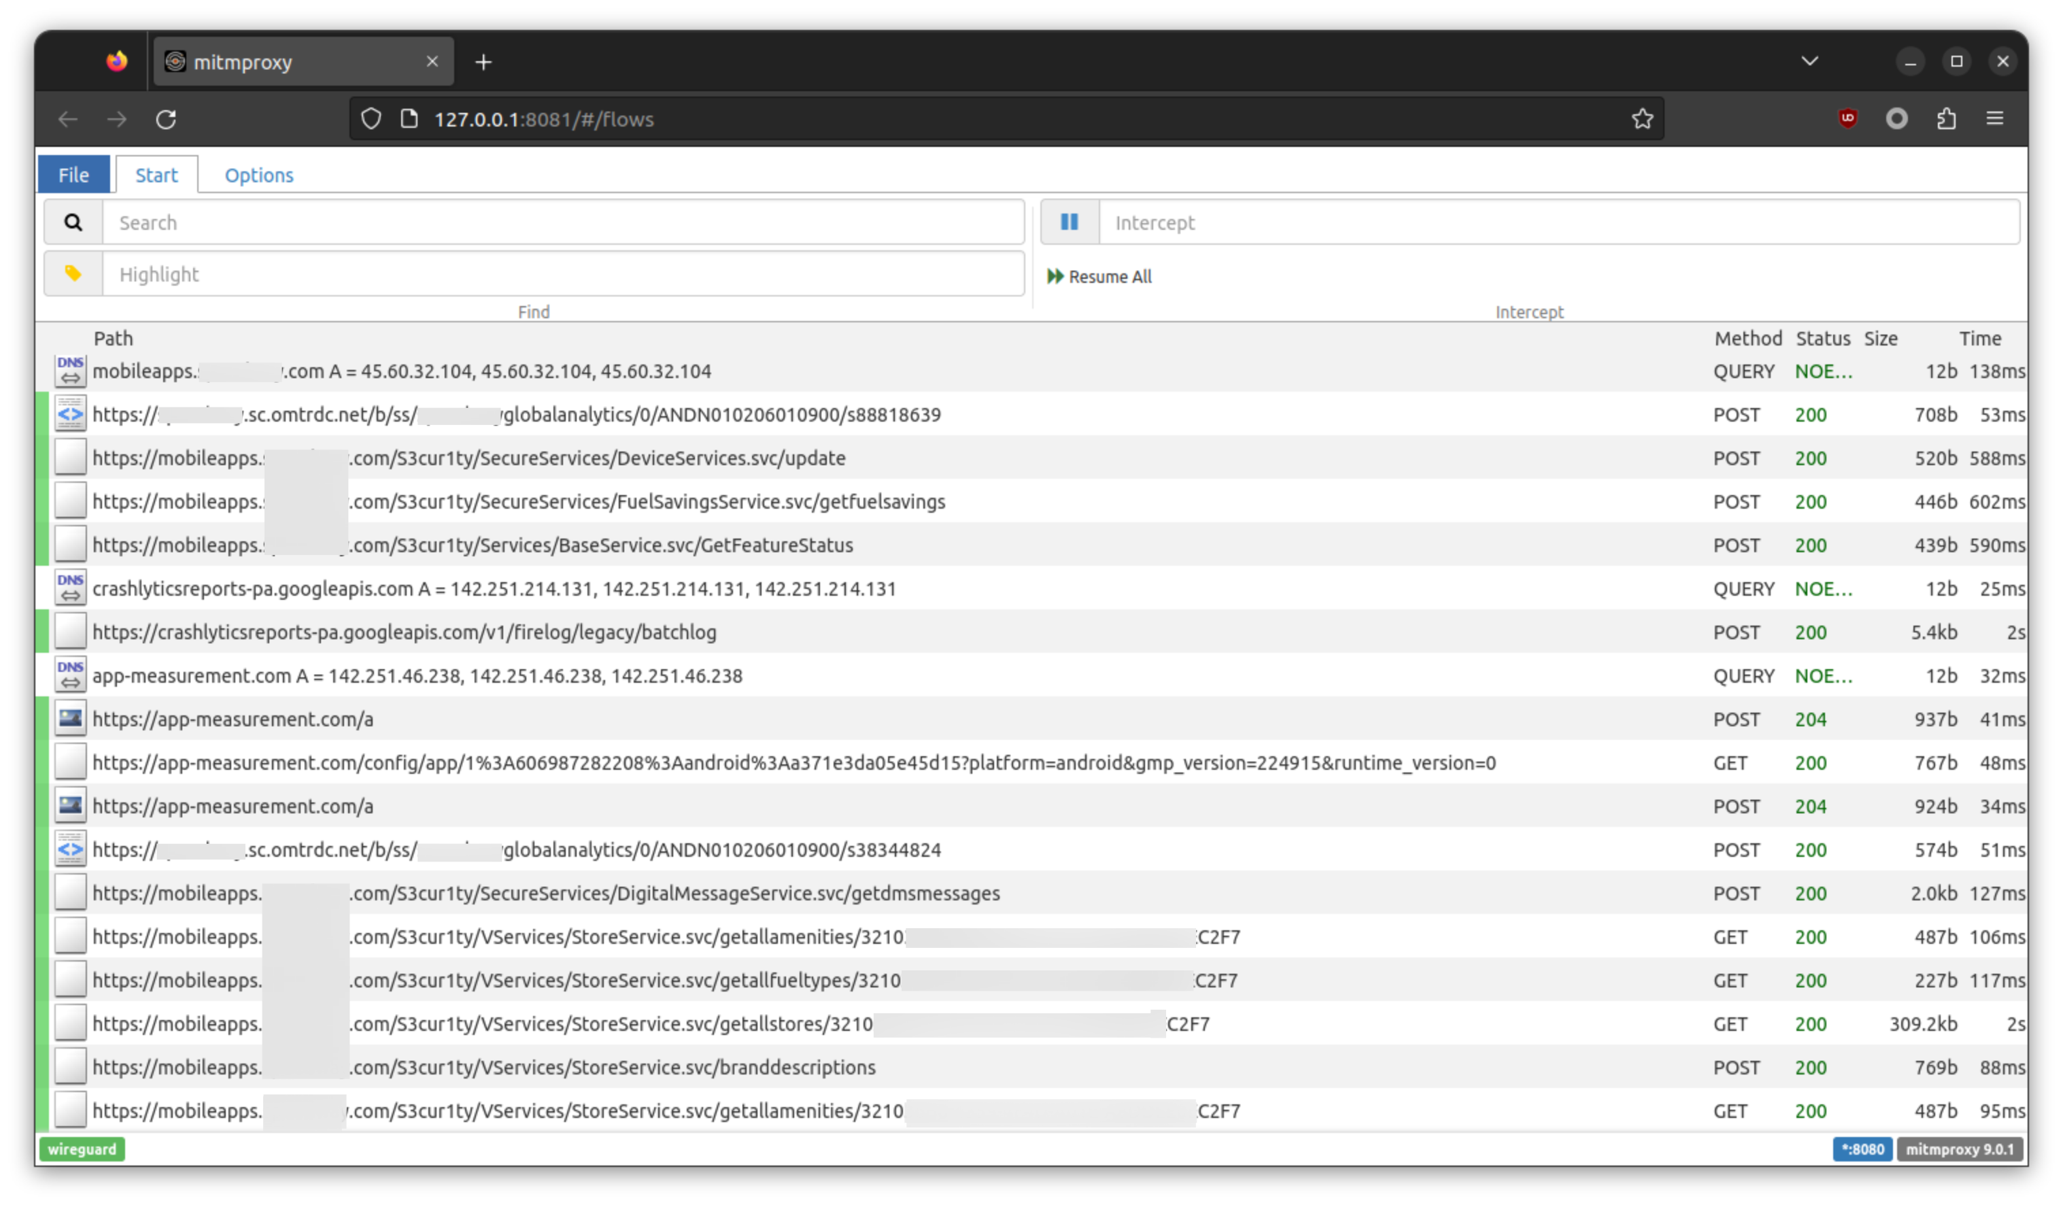2063x1205 pixels.
Task: Click the Firefox extensions puzzle icon
Action: [1946, 119]
